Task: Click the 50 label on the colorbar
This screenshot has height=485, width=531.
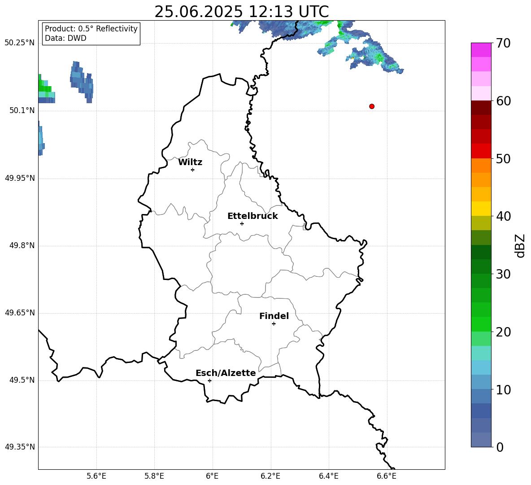Action: coord(503,159)
